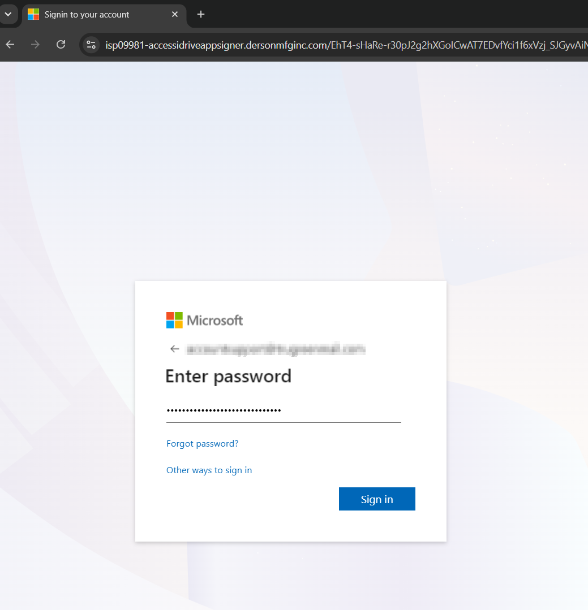The image size is (588, 610).
Task: Click the address bar URL
Action: pyautogui.click(x=346, y=45)
